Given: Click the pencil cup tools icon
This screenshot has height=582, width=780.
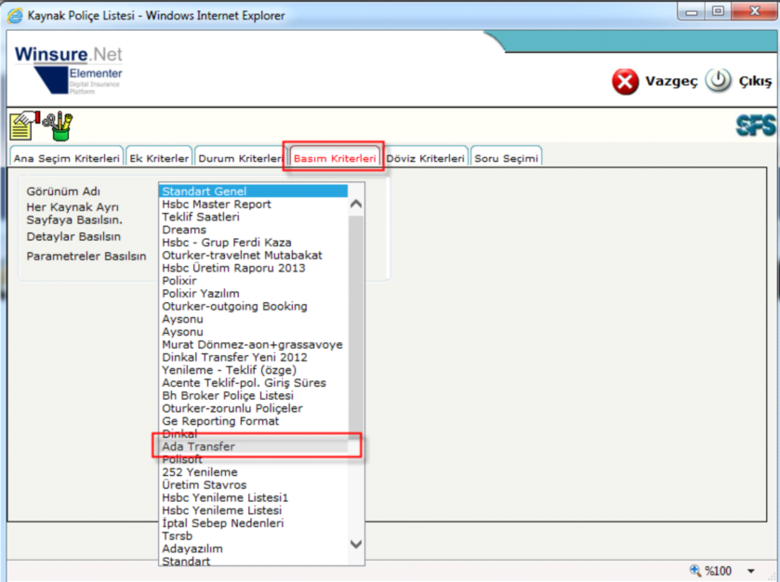Looking at the screenshot, I should pos(59,125).
